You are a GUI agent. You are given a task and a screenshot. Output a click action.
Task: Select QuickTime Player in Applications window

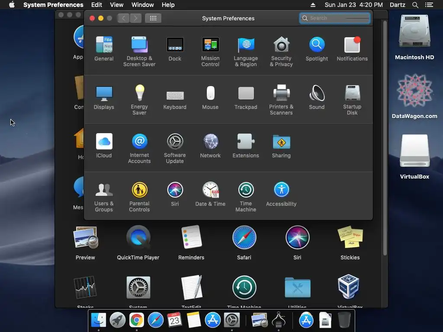[138, 242]
